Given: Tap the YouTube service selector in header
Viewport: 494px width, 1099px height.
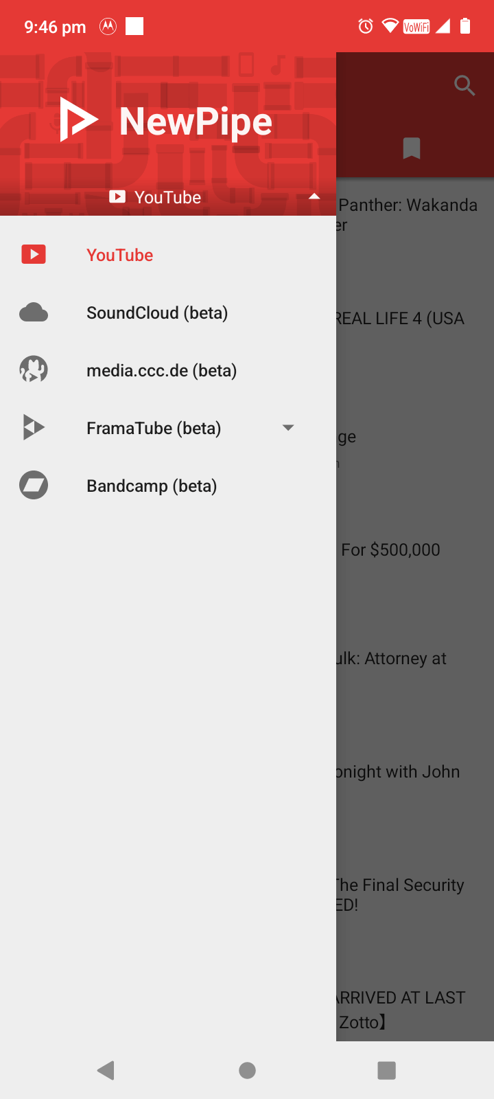Looking at the screenshot, I should [x=167, y=197].
